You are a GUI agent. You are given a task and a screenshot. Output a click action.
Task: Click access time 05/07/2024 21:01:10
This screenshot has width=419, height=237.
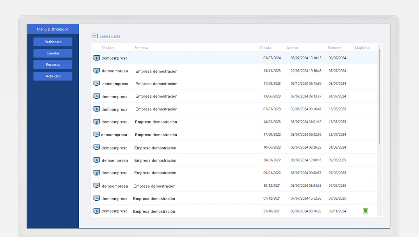(x=306, y=122)
